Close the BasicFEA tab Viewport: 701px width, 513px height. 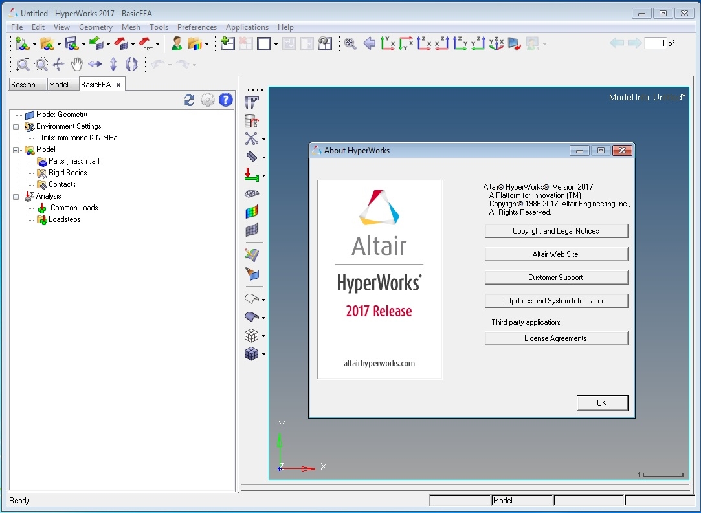point(118,85)
